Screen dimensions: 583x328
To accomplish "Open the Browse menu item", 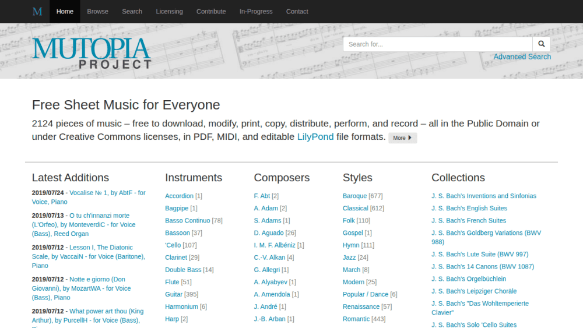I will pos(97,12).
